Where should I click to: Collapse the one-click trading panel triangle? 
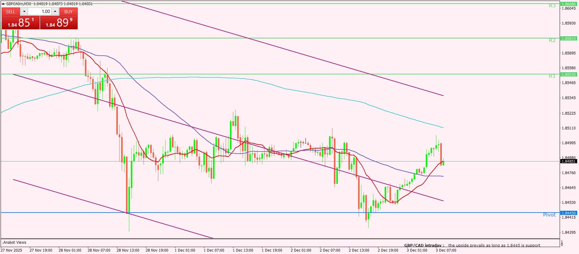[3, 4]
